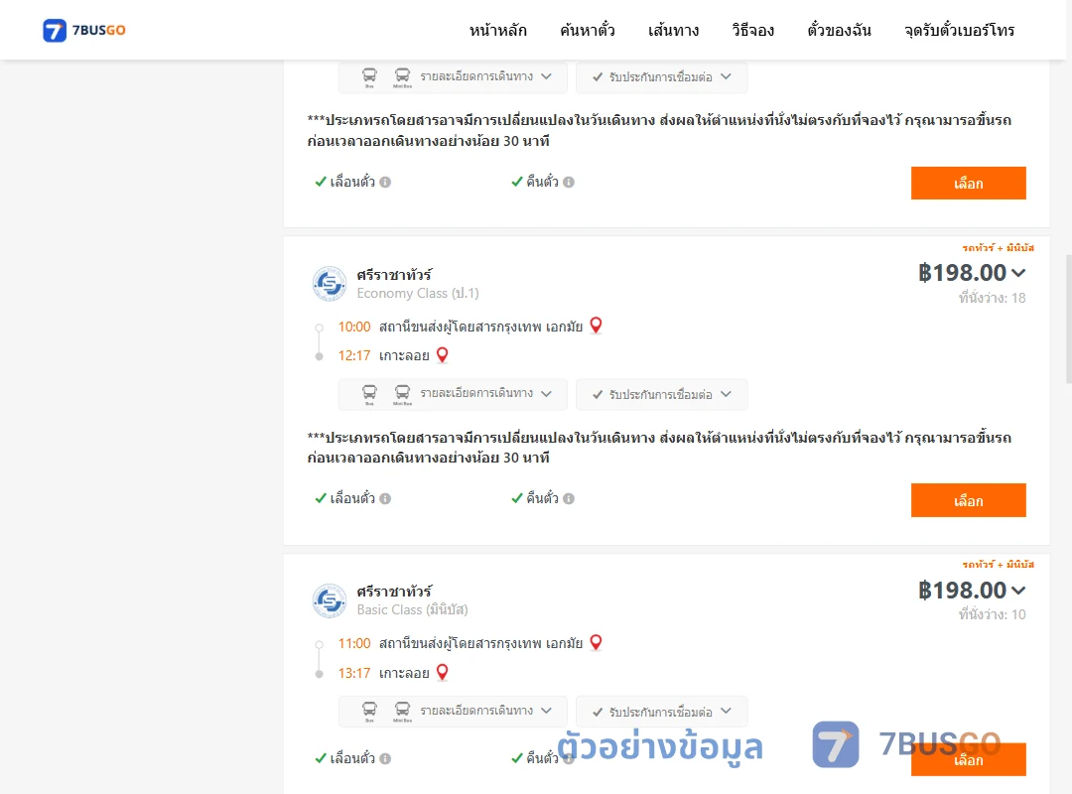
Task: Click info icon beside เลื่อนตั๋ว in top card
Action: [385, 182]
